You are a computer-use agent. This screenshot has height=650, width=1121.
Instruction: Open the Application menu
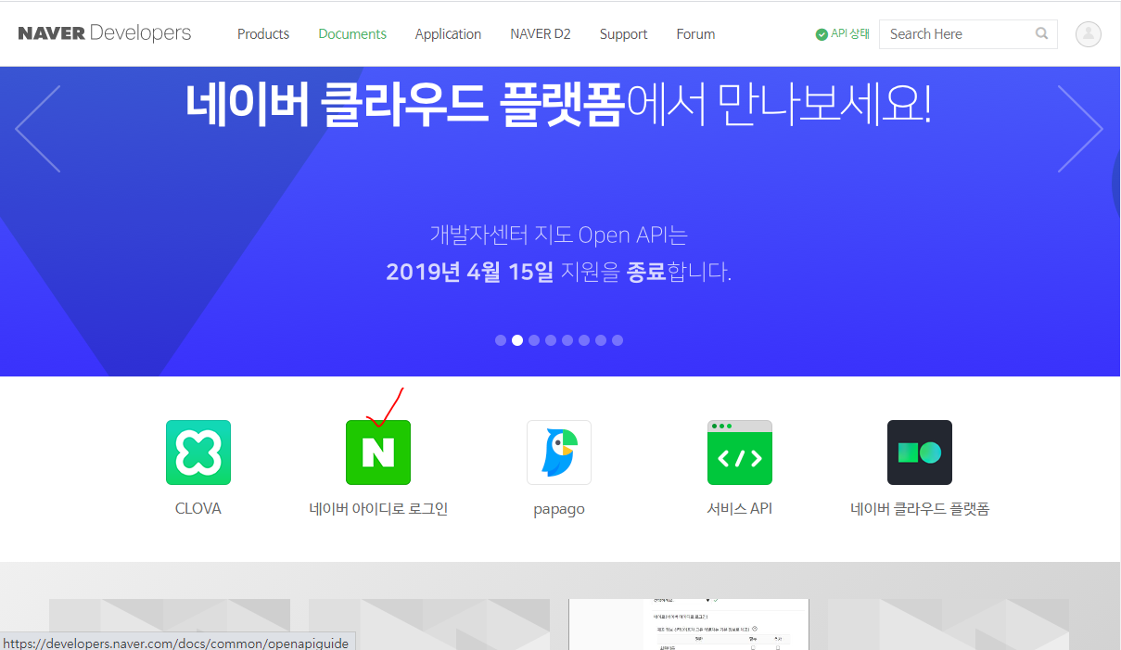[448, 34]
